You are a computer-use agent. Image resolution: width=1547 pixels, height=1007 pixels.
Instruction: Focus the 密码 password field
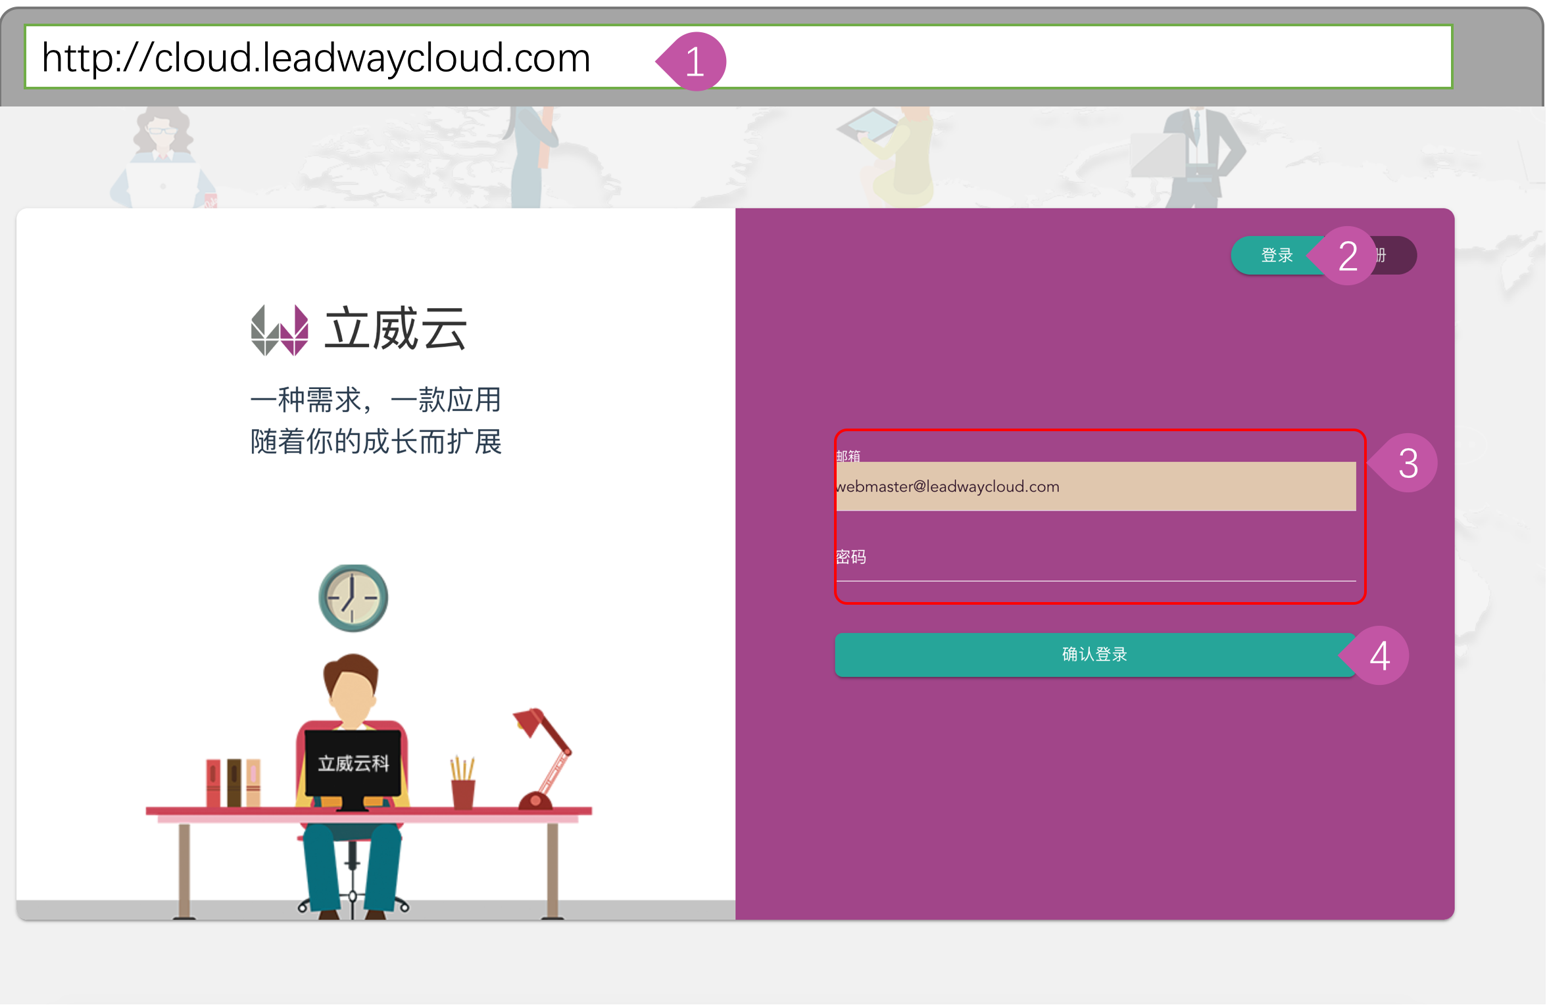coord(1096,558)
